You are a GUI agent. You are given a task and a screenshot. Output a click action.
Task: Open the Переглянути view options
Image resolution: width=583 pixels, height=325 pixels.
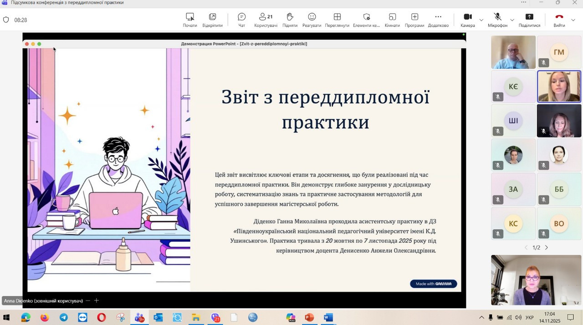click(337, 20)
